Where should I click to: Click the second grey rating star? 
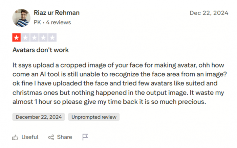(25, 38)
